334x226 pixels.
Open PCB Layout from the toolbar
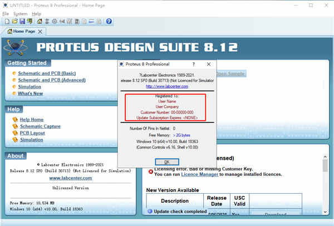coord(55,21)
